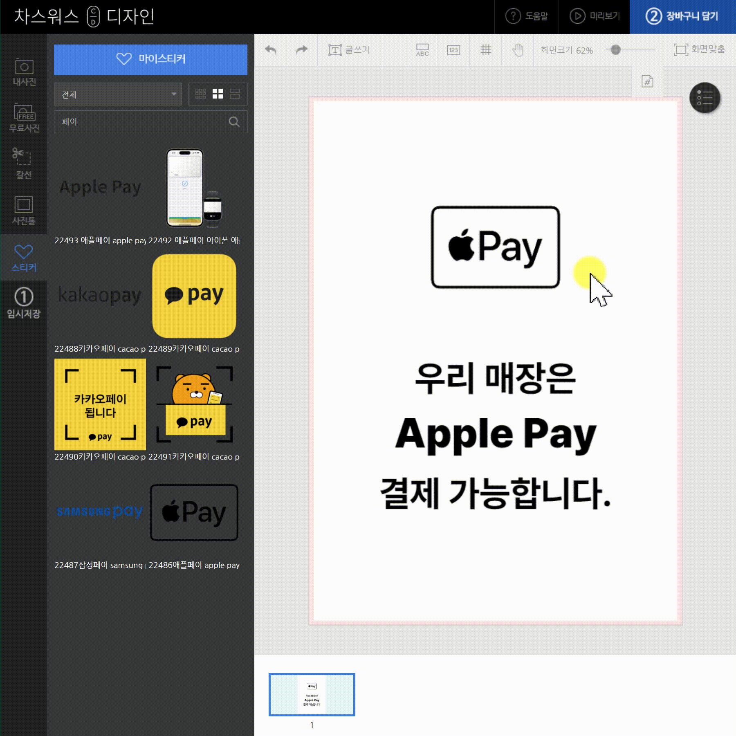Add text with 글쓰기 tool
Viewport: 736px width, 736px height.
(349, 50)
